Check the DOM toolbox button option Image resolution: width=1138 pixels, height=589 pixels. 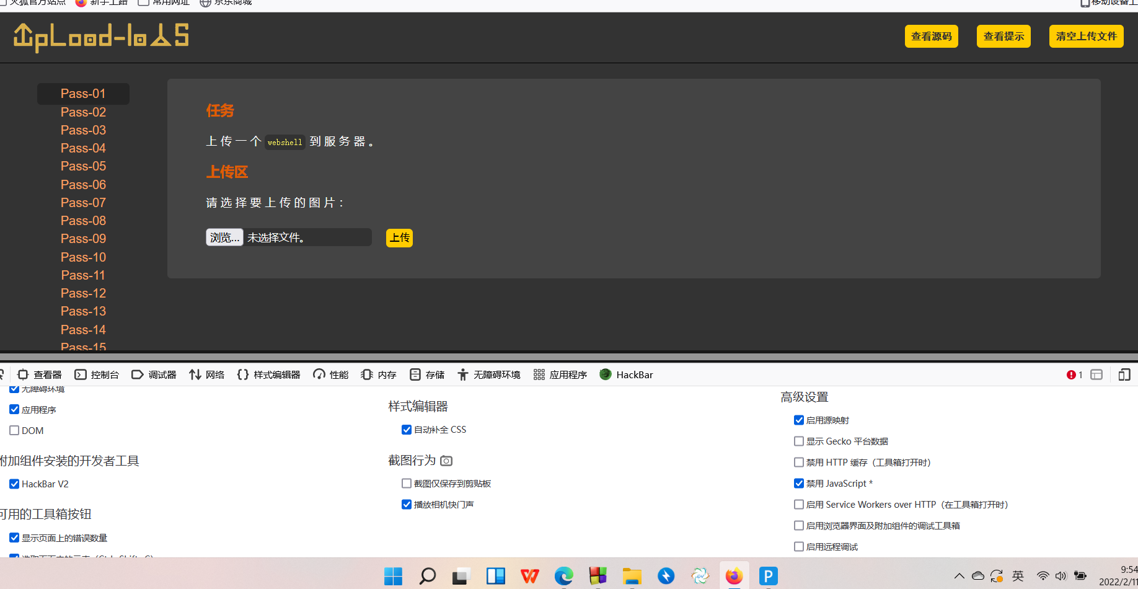pos(14,430)
